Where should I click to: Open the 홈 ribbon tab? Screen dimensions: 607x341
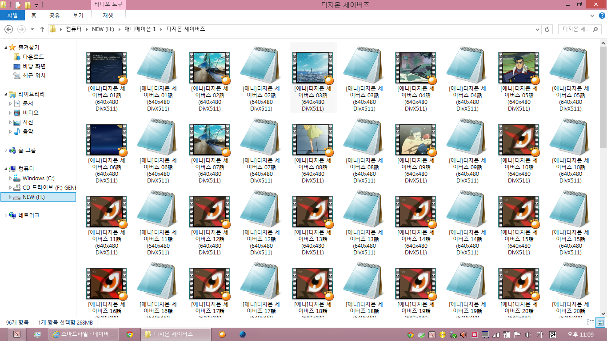coord(34,15)
